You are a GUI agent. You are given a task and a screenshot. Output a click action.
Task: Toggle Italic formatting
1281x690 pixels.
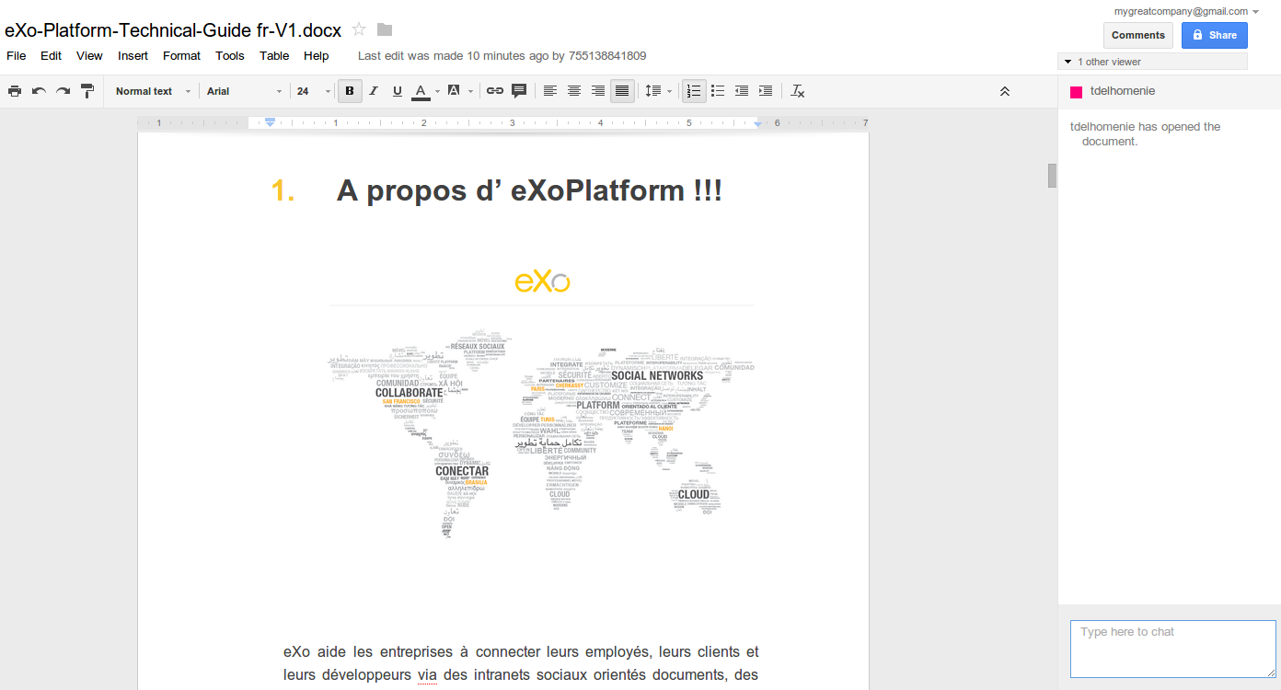click(374, 91)
